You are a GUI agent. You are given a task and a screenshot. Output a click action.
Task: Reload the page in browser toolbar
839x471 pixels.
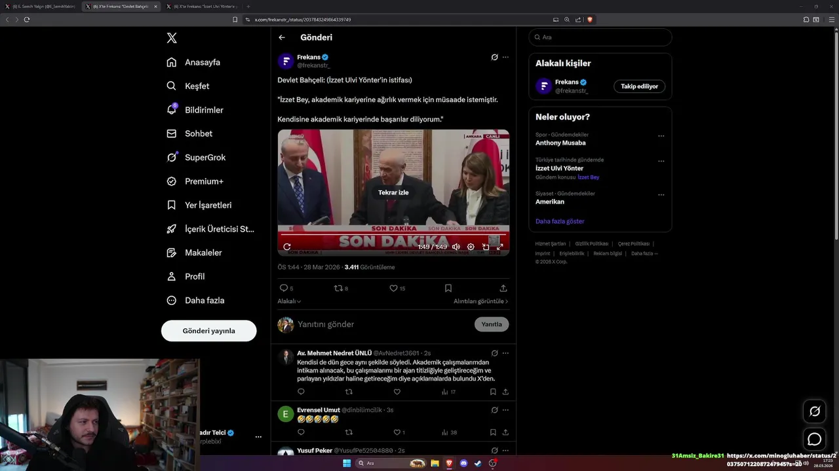(x=27, y=20)
